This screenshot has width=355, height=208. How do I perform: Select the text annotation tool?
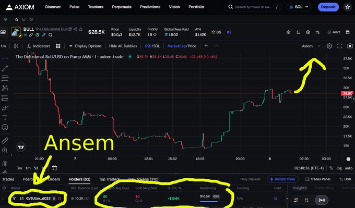click(x=5, y=117)
